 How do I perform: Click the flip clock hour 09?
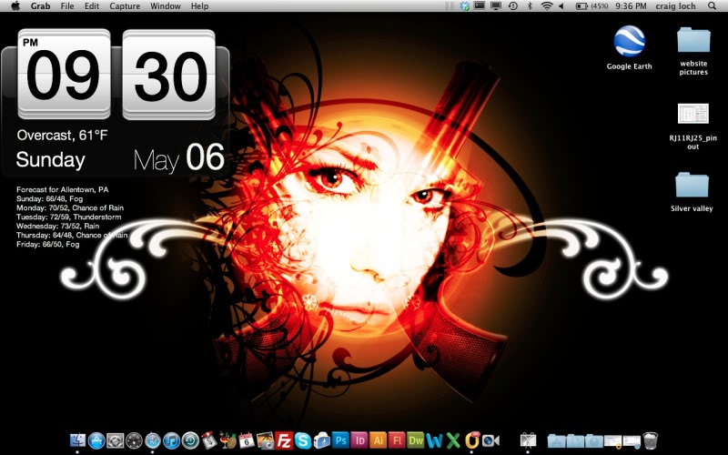click(64, 75)
